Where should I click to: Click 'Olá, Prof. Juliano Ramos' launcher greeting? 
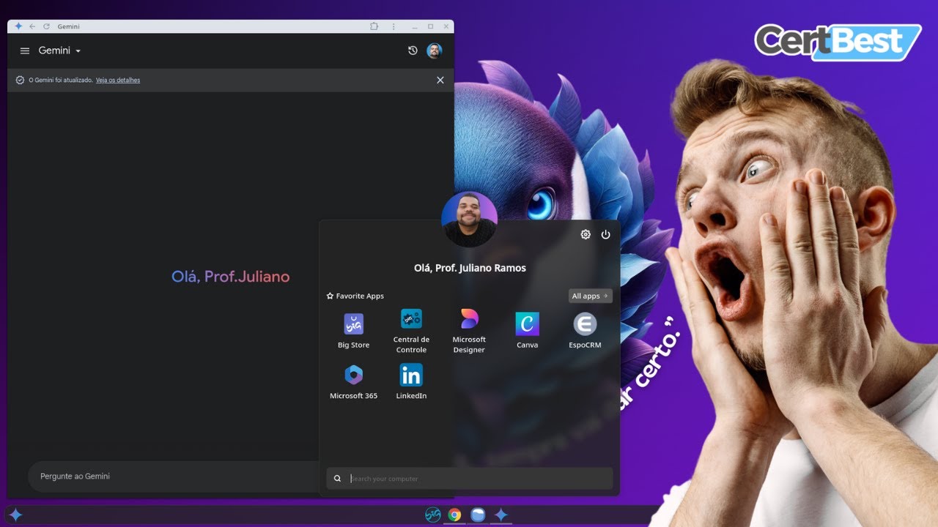(x=470, y=268)
